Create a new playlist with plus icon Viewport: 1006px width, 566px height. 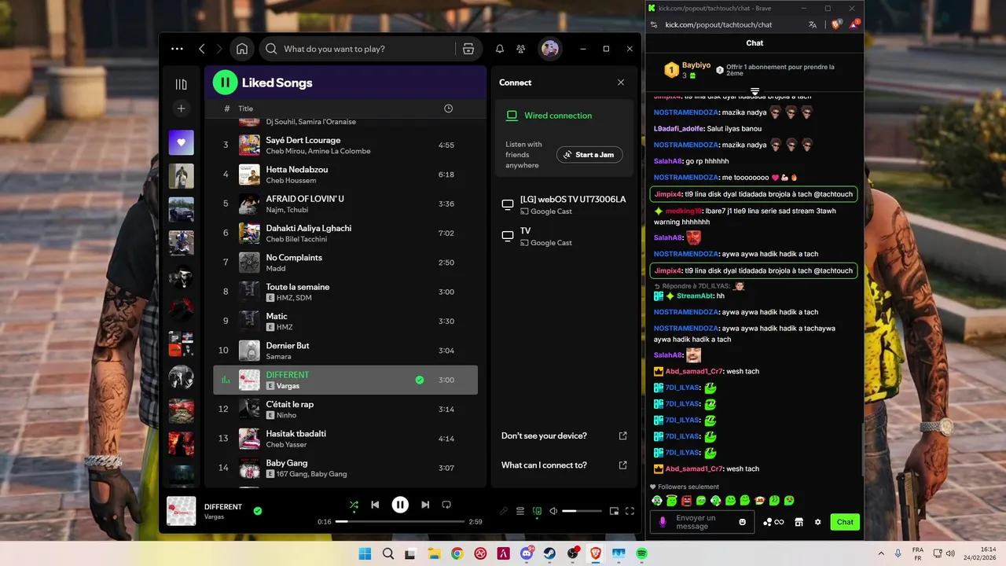click(x=181, y=108)
